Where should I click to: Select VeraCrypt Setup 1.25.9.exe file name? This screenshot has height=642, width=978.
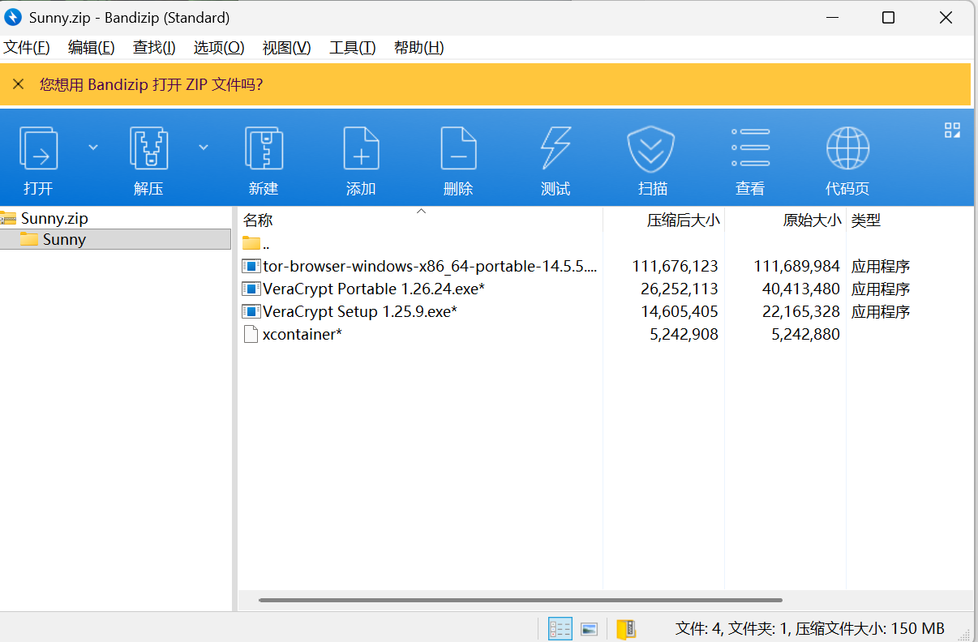(360, 311)
